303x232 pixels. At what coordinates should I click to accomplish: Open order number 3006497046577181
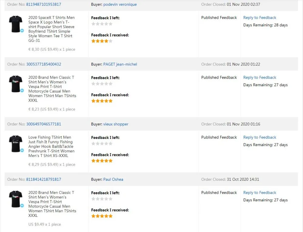pyautogui.click(x=44, y=124)
